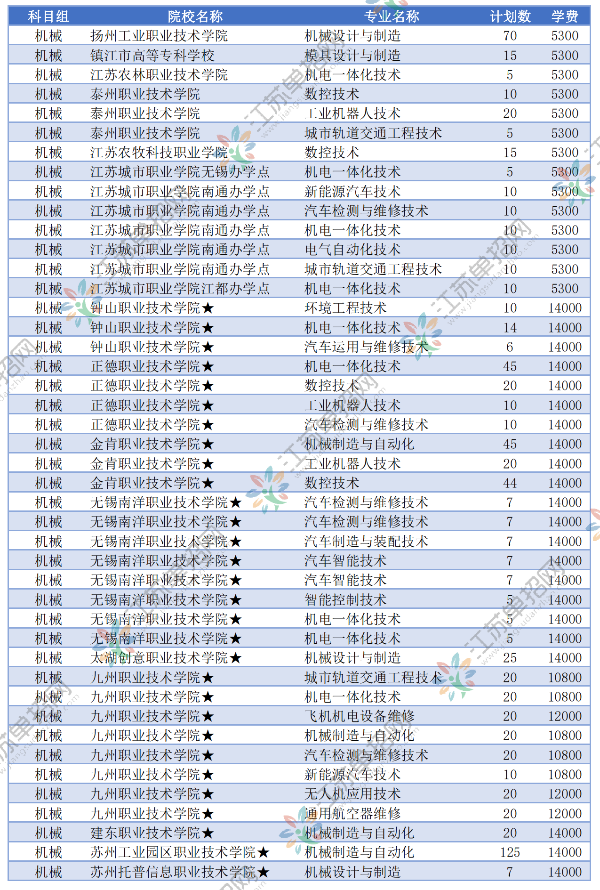Click 江苏城市职业学院南通办学点 beside 电气自动化技术
This screenshot has height=890, width=600.
(180, 250)
